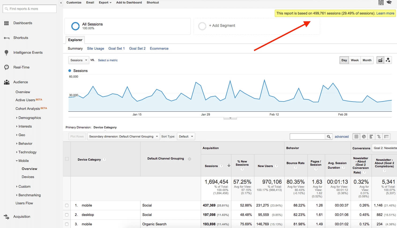
Task: Open the Devices report under Mobile
Action: coord(28,177)
